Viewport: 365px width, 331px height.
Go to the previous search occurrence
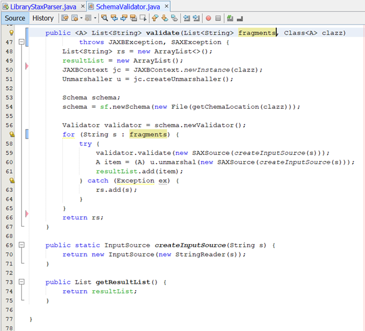click(x=114, y=18)
